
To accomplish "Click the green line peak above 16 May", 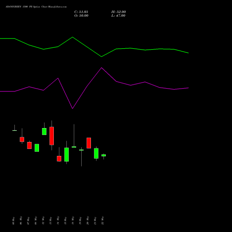I will [x=72, y=37].
